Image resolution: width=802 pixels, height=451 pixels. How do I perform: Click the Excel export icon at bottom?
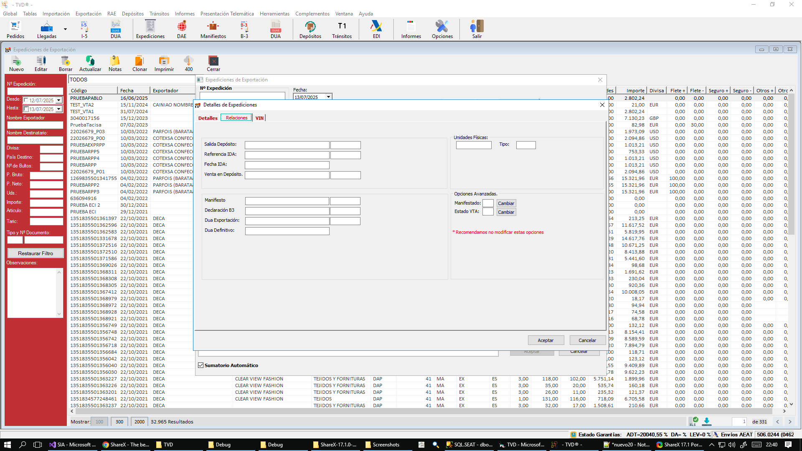[694, 421]
